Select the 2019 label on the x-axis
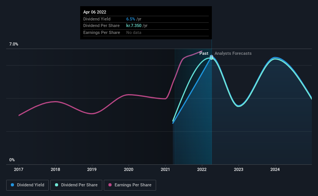 point(92,169)
